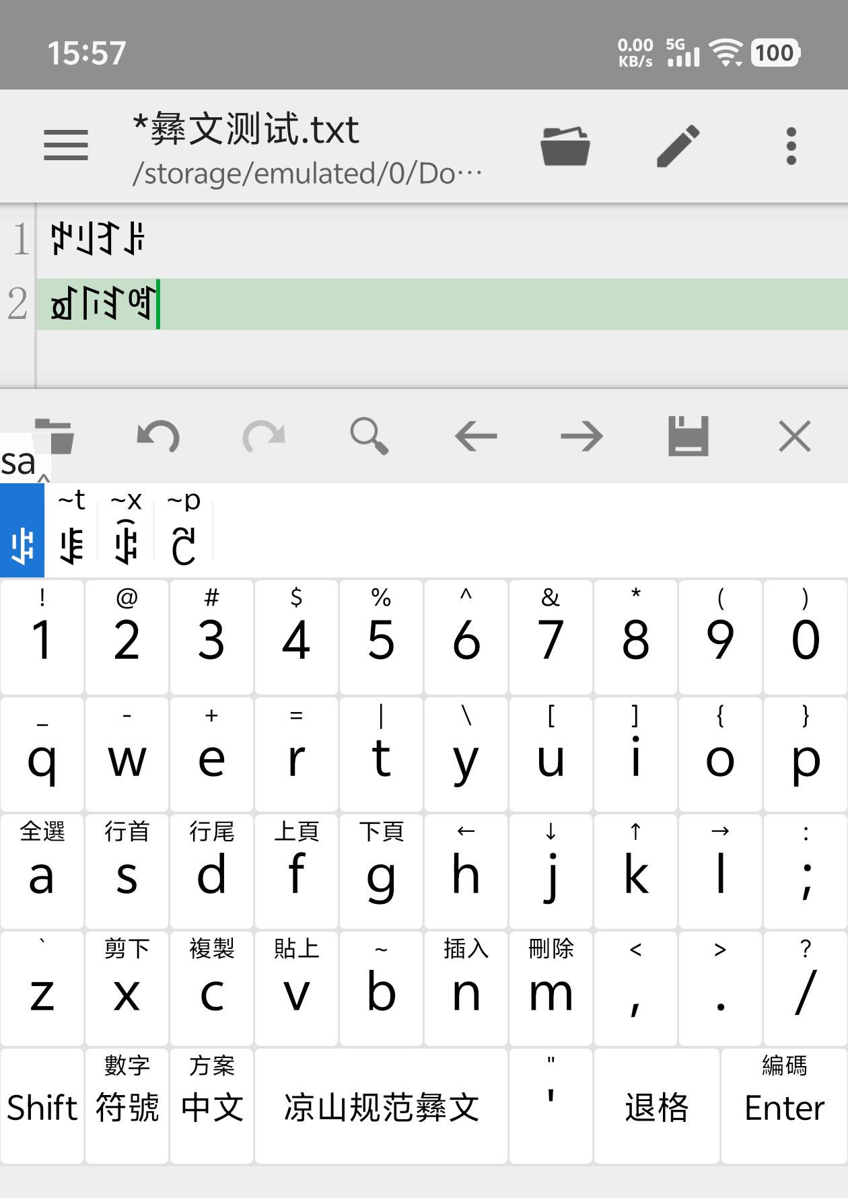Toggle the Shift key
This screenshot has height=1198, width=848.
click(42, 1106)
